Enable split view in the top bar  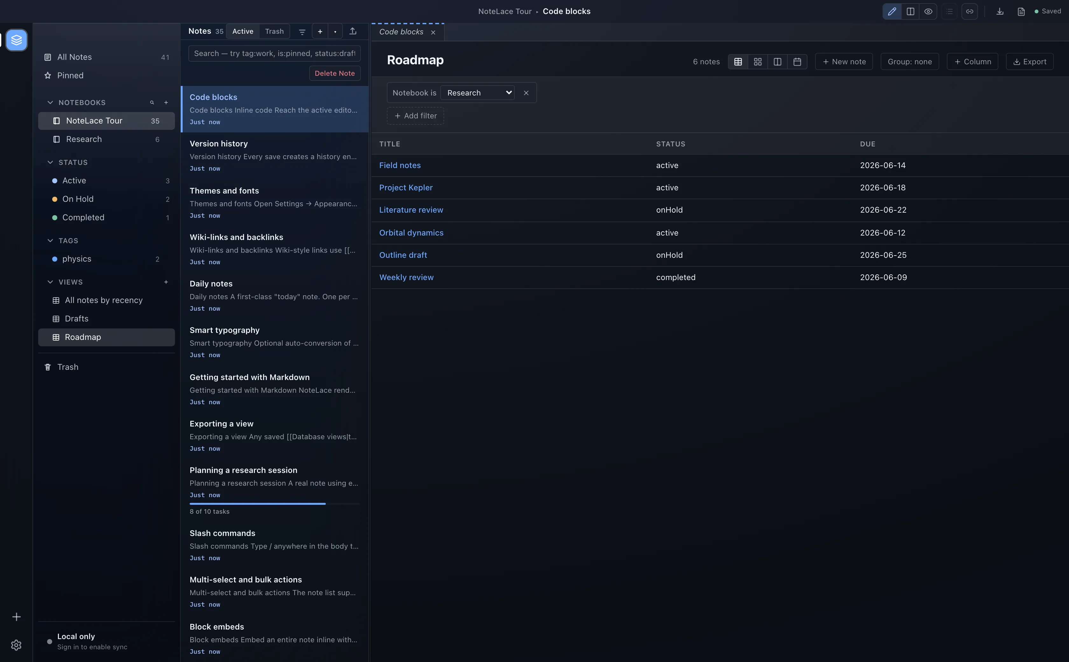click(x=910, y=11)
